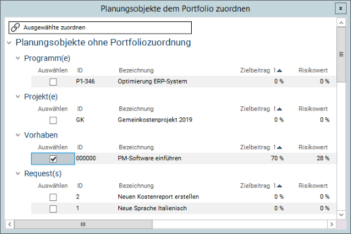Image resolution: width=351 pixels, height=234 pixels.
Task: Uncheck PM-Software einführen checkbox
Action: pos(53,159)
